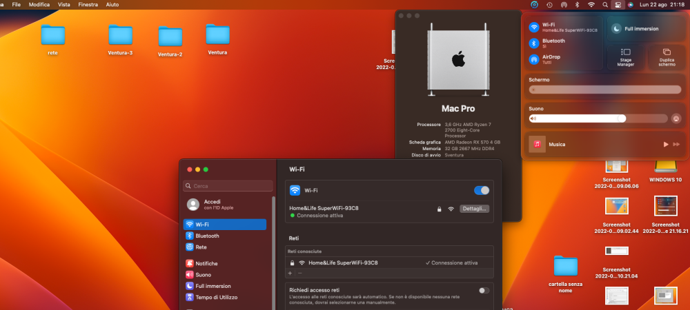Open the Modifica menu
This screenshot has width=690, height=310.
tap(39, 4)
